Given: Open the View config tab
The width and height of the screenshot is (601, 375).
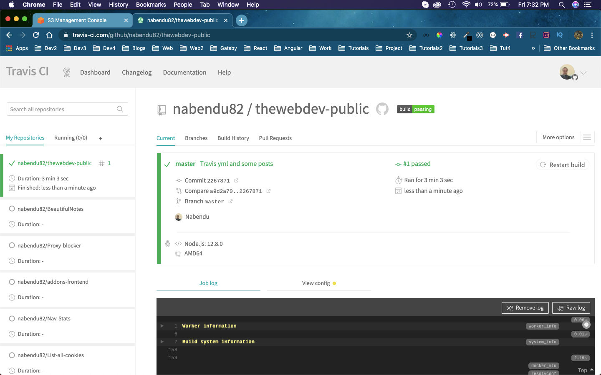Looking at the screenshot, I should click(319, 283).
